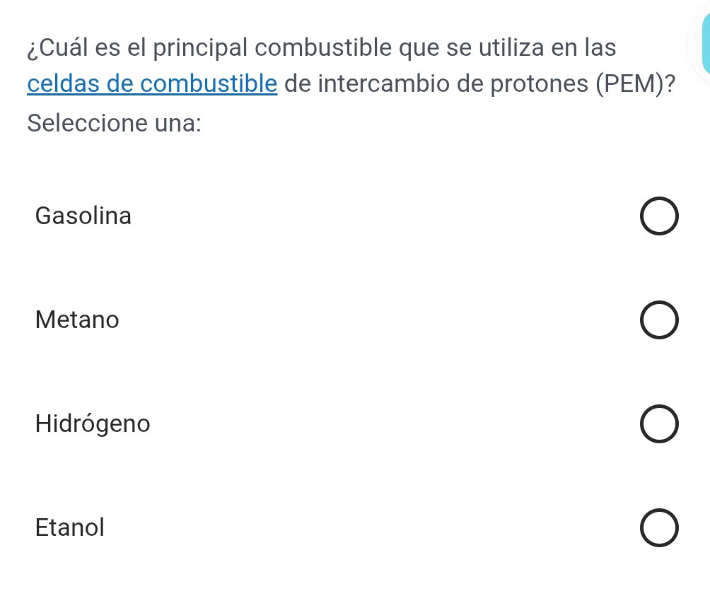710x608 pixels.
Task: Pick the Etanol radio circle
Action: [660, 529]
